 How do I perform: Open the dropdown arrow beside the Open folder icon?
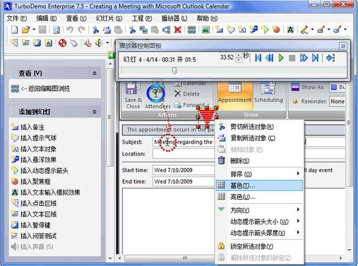pos(34,30)
